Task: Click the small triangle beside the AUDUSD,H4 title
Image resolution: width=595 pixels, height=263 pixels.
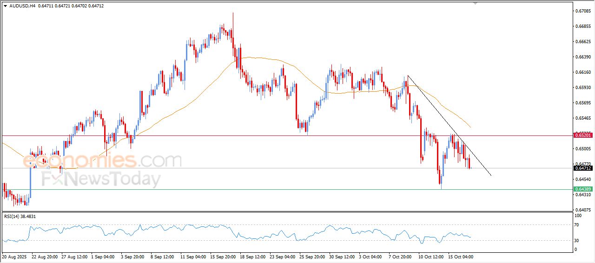Action: coord(5,6)
